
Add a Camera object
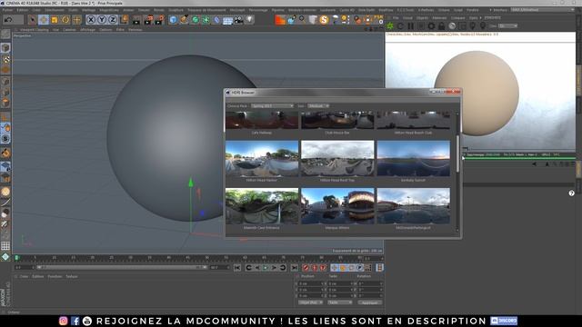pyautogui.click(x=238, y=20)
